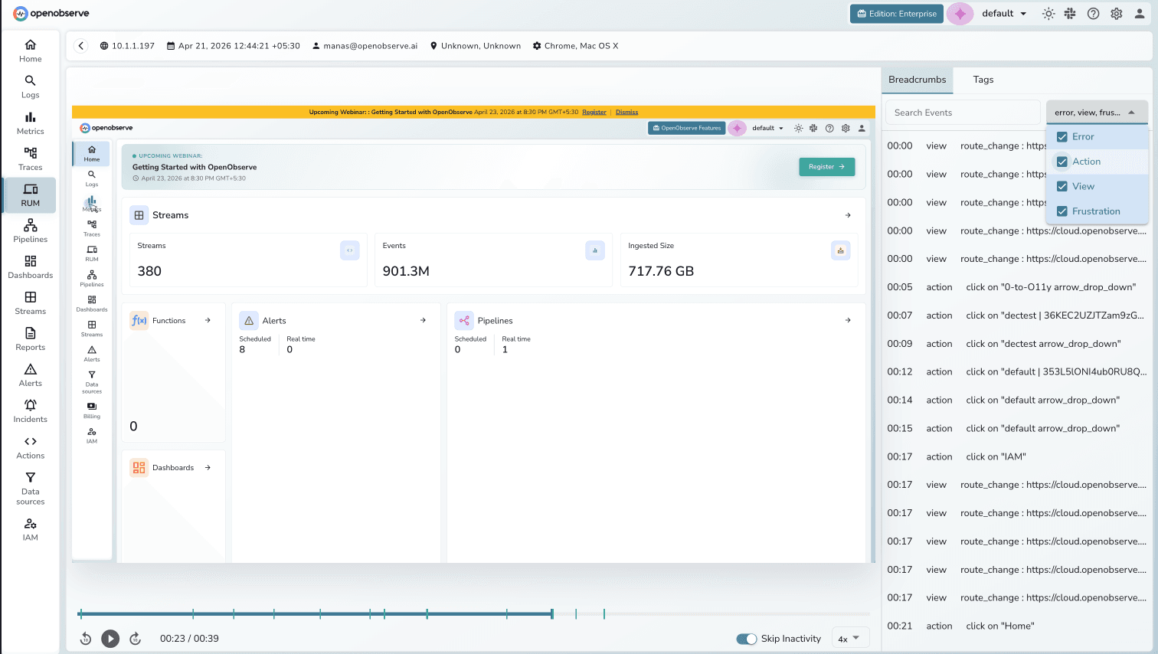Select the Actions icon in the sidebar
1158x654 pixels.
[x=30, y=447]
